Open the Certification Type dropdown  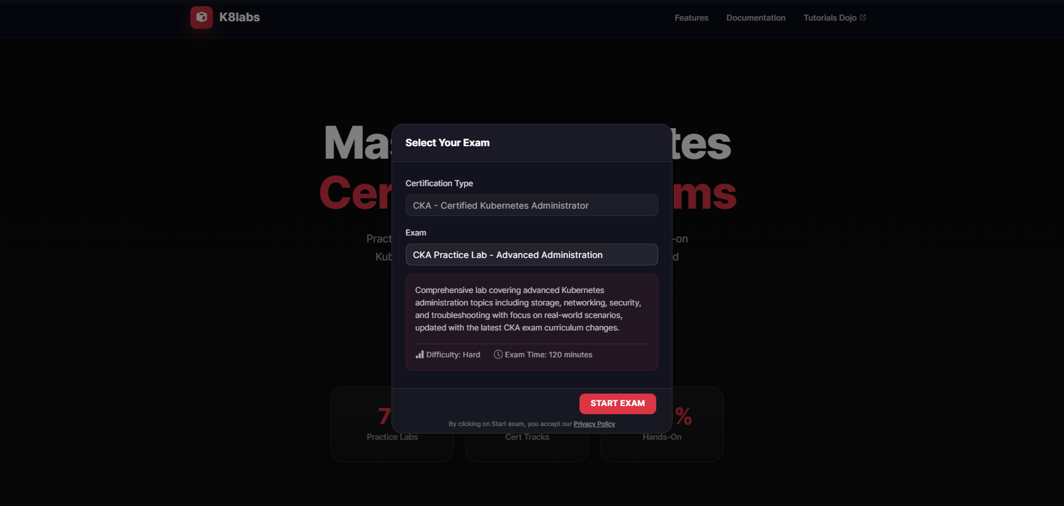pos(531,206)
